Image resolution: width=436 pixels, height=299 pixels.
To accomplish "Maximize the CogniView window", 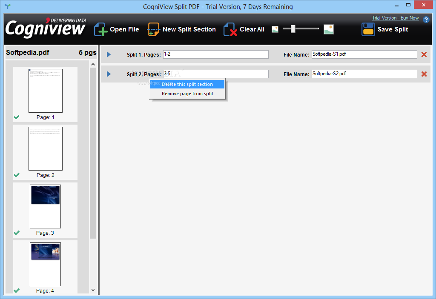I will tap(408, 5).
